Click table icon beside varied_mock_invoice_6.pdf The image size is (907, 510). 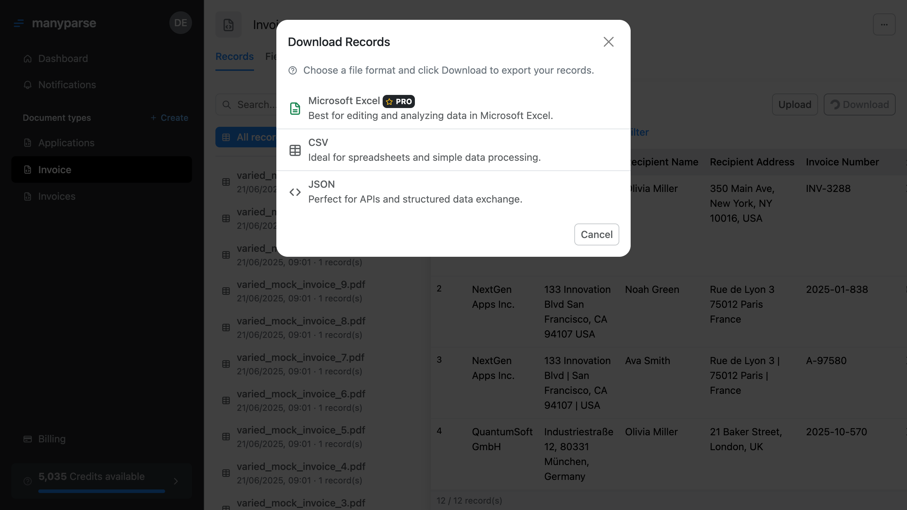coord(226,401)
